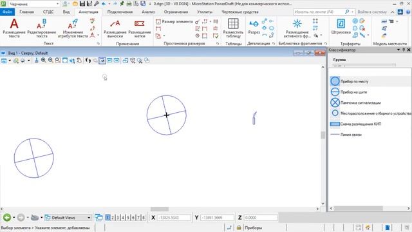Toggle view number 7 button

pos(138,218)
